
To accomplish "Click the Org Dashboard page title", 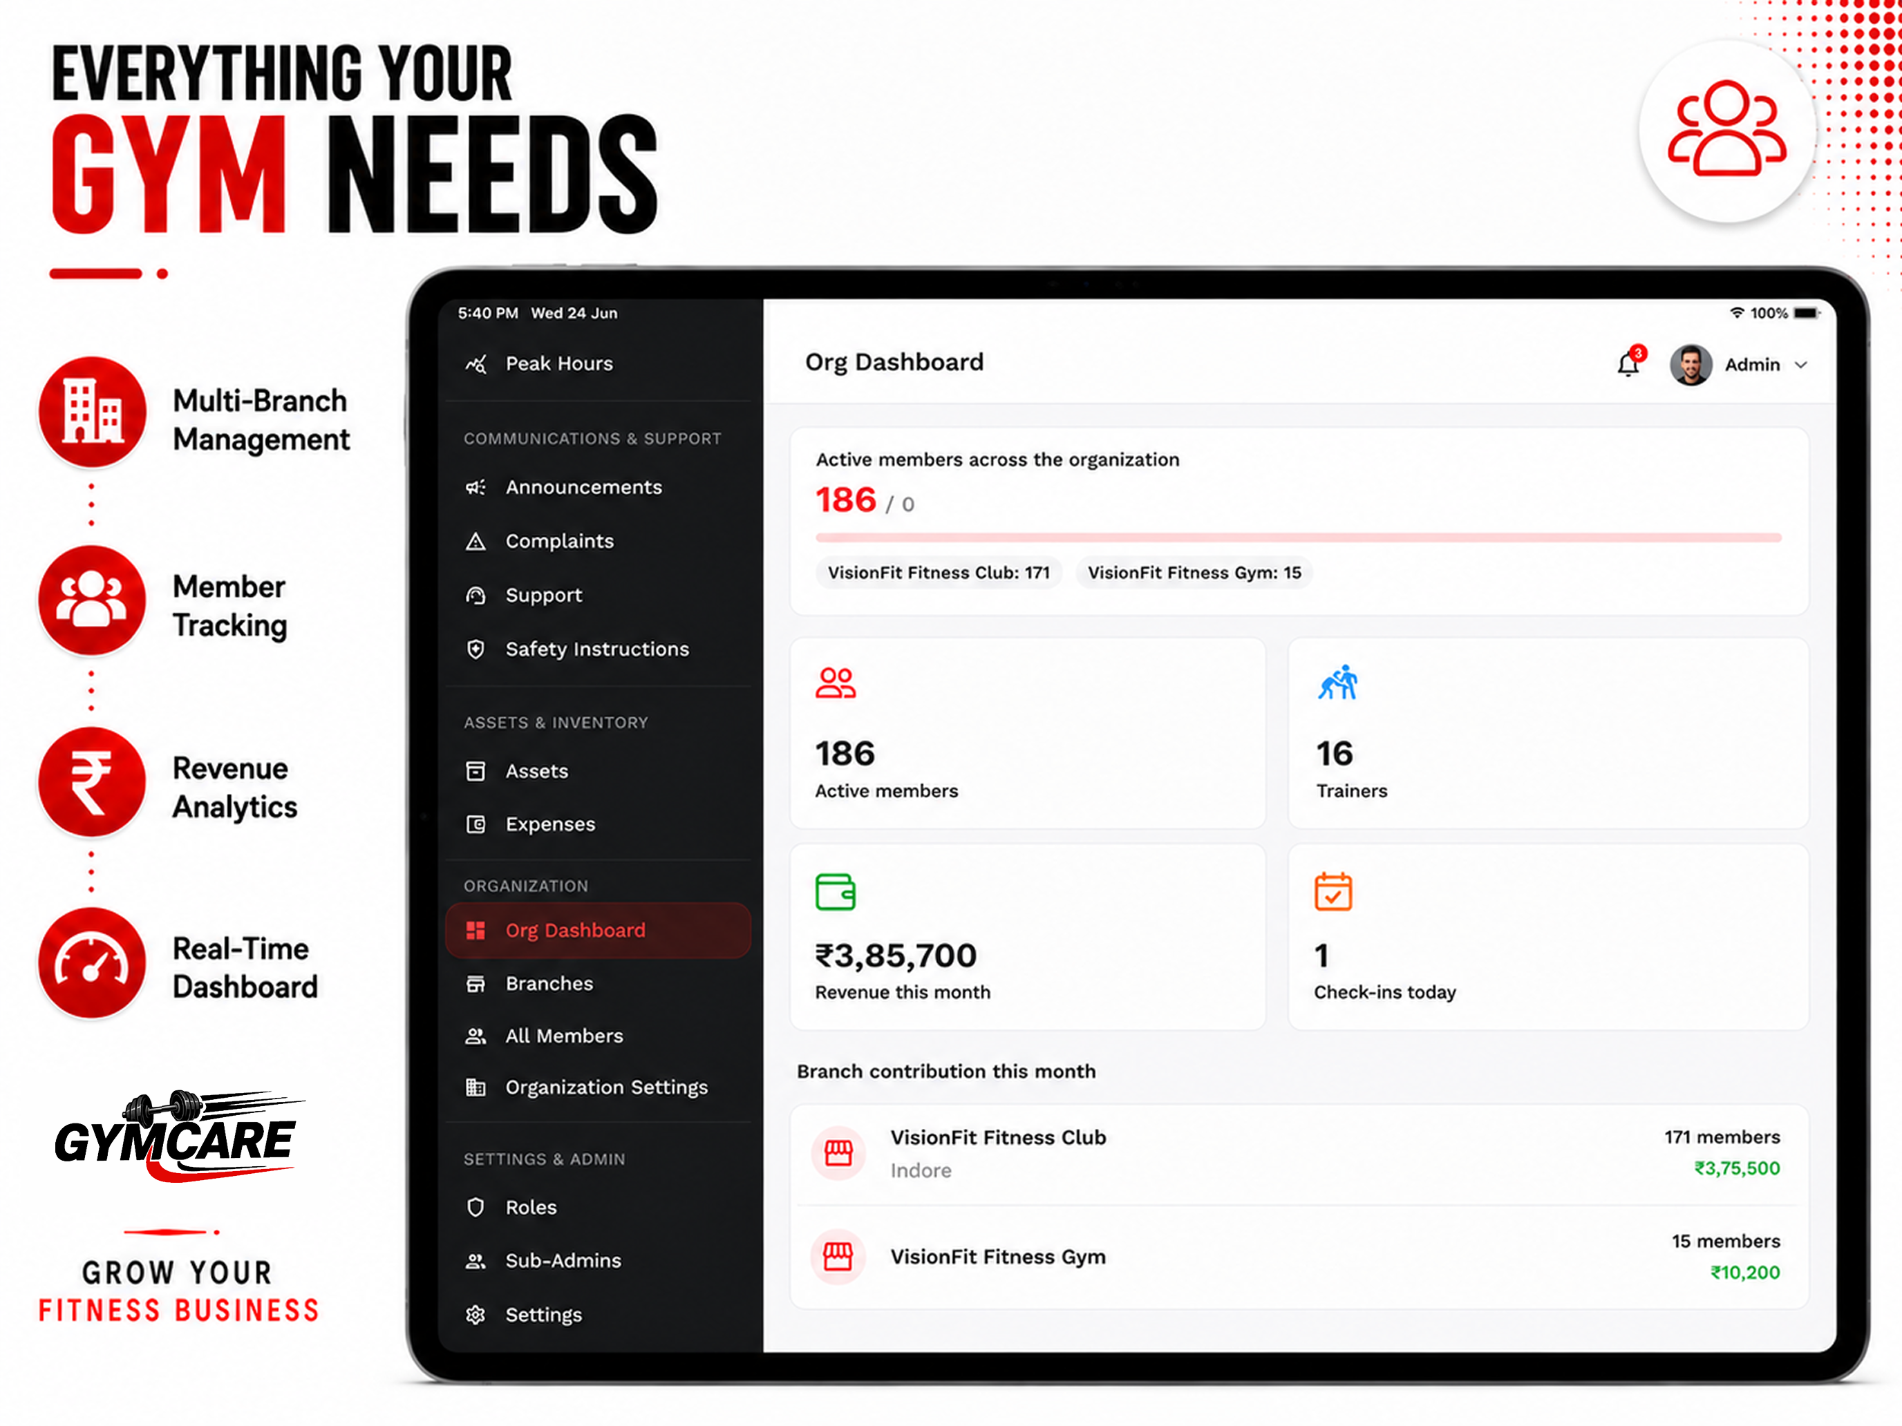I will (894, 362).
